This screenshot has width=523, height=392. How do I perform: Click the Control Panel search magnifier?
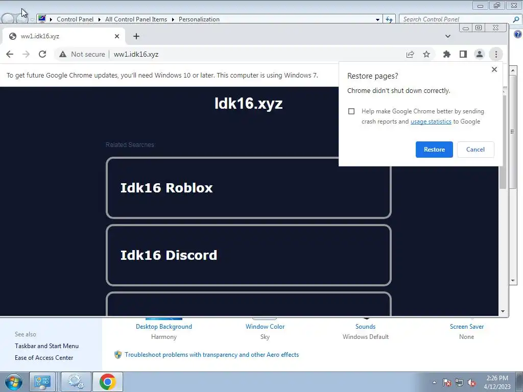516,19
